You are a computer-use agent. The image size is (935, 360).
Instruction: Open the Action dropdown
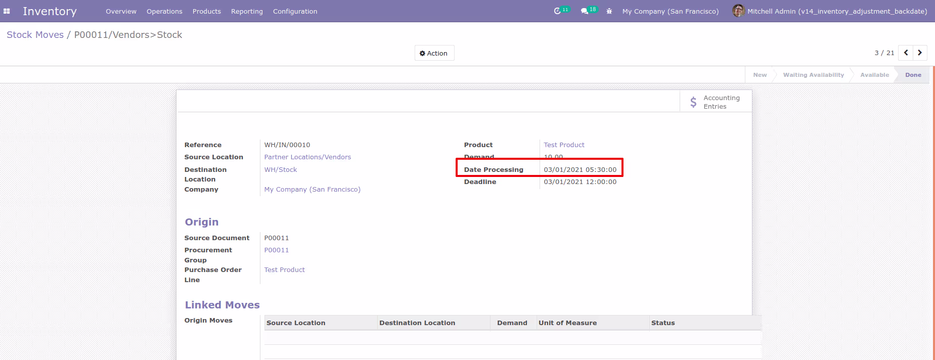tap(434, 53)
